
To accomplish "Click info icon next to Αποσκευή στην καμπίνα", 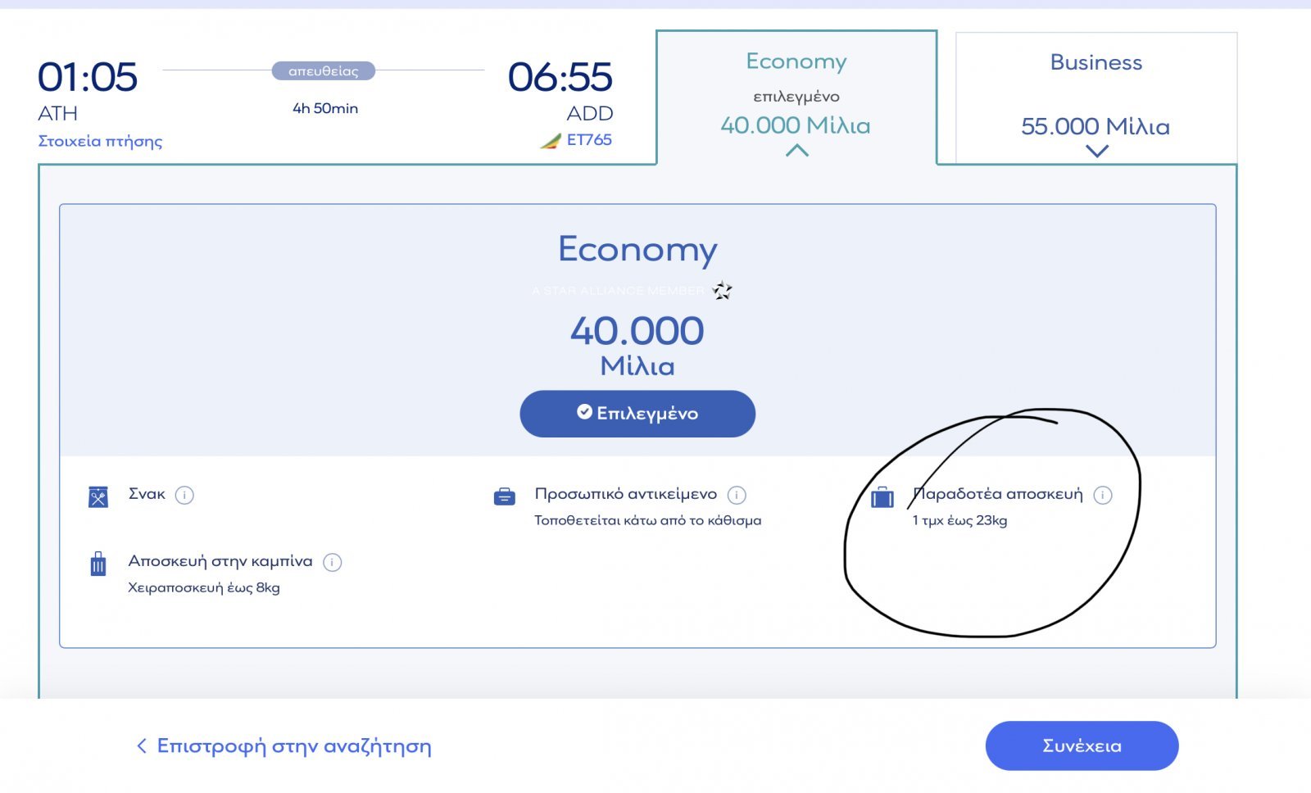I will [x=332, y=562].
